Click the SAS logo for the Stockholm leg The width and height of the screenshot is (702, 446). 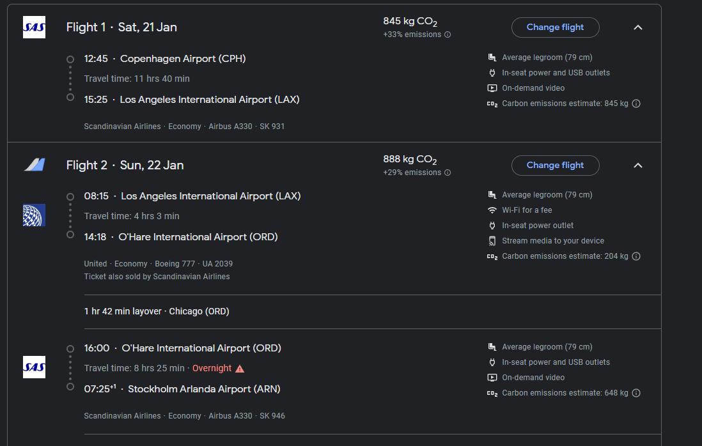[x=34, y=367]
